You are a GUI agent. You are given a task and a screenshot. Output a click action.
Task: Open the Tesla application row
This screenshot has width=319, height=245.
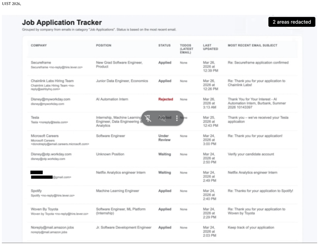pos(162,121)
